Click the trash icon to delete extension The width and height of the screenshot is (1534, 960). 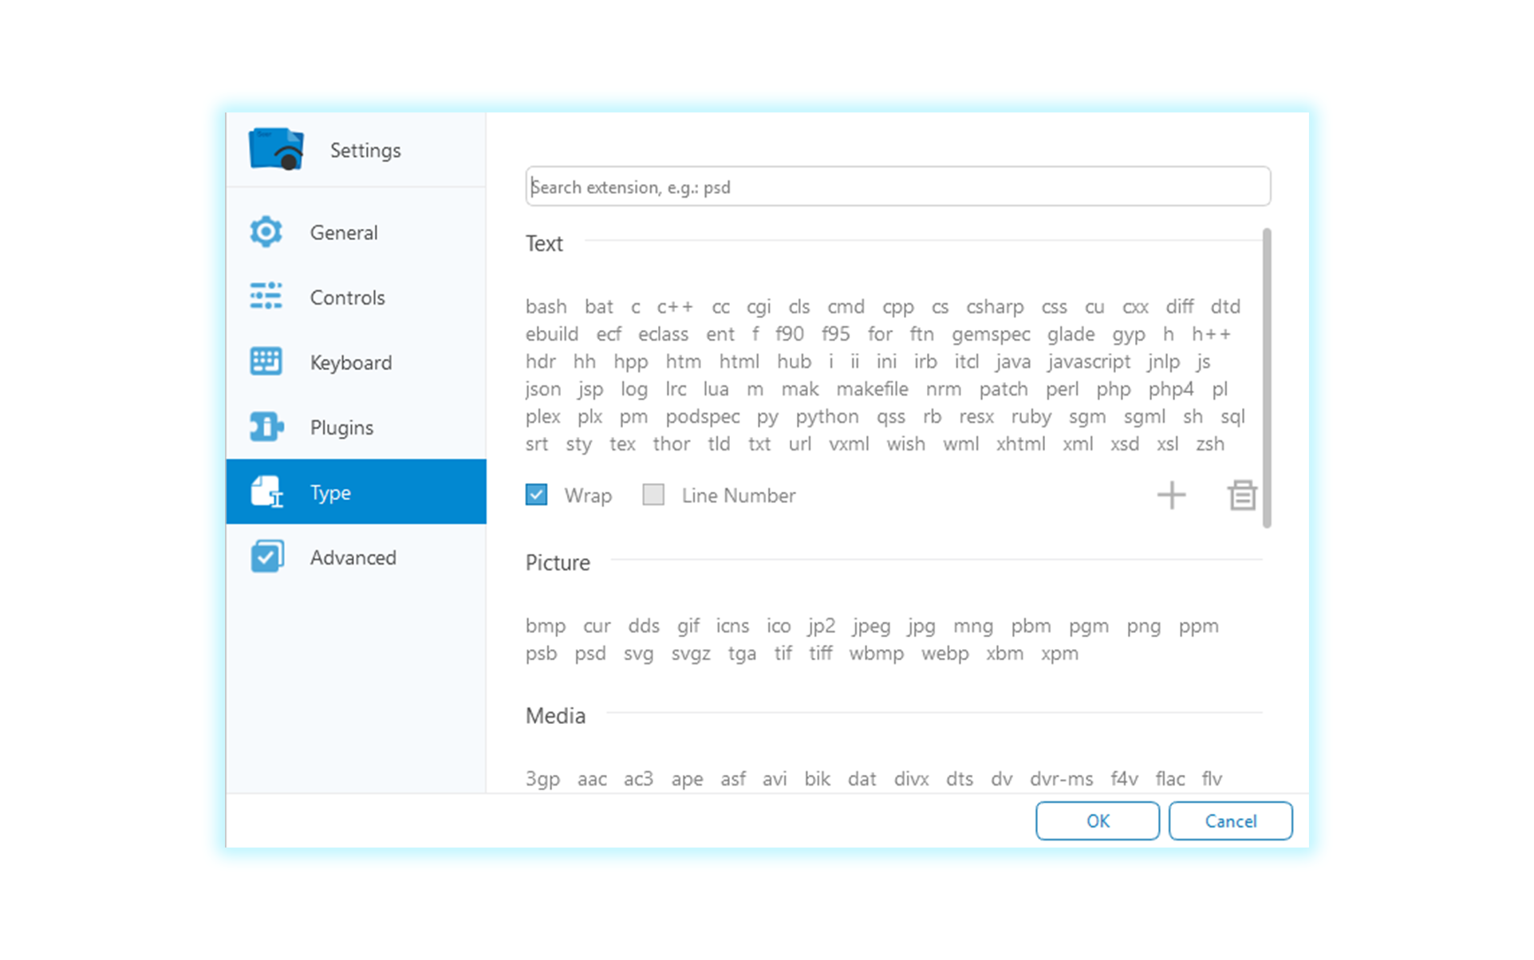pos(1241,495)
